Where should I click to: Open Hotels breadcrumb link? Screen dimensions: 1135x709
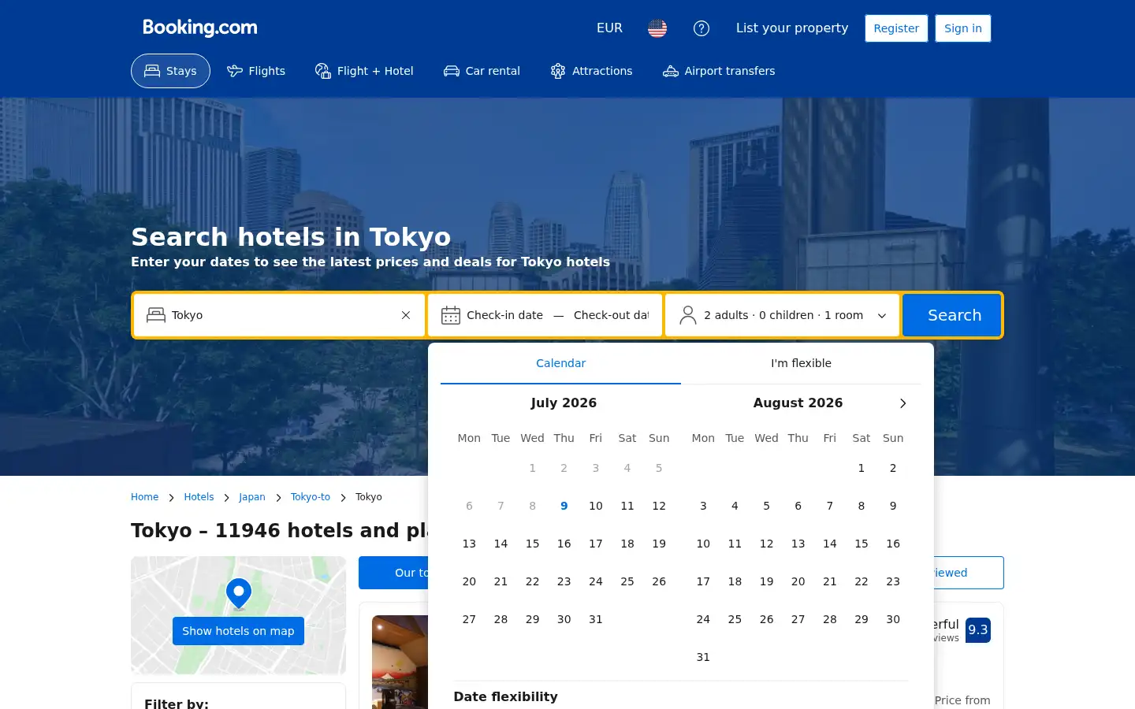(x=199, y=497)
